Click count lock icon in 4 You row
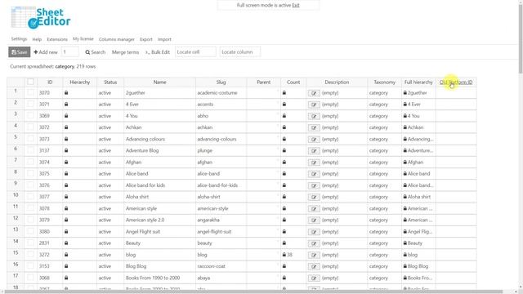Screen dimensions: 523x294 click(284, 116)
